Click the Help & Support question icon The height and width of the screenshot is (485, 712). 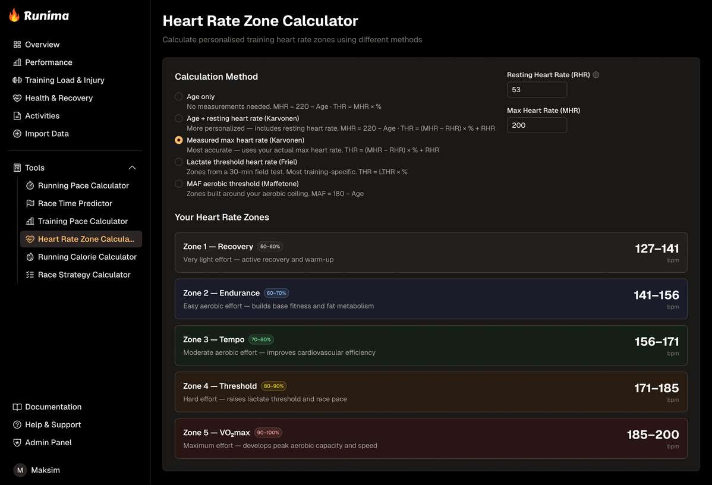[17, 424]
